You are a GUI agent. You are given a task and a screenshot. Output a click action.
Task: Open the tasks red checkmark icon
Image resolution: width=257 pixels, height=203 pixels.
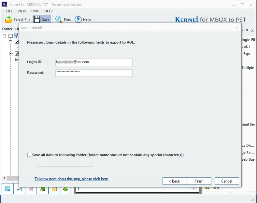(31, 189)
